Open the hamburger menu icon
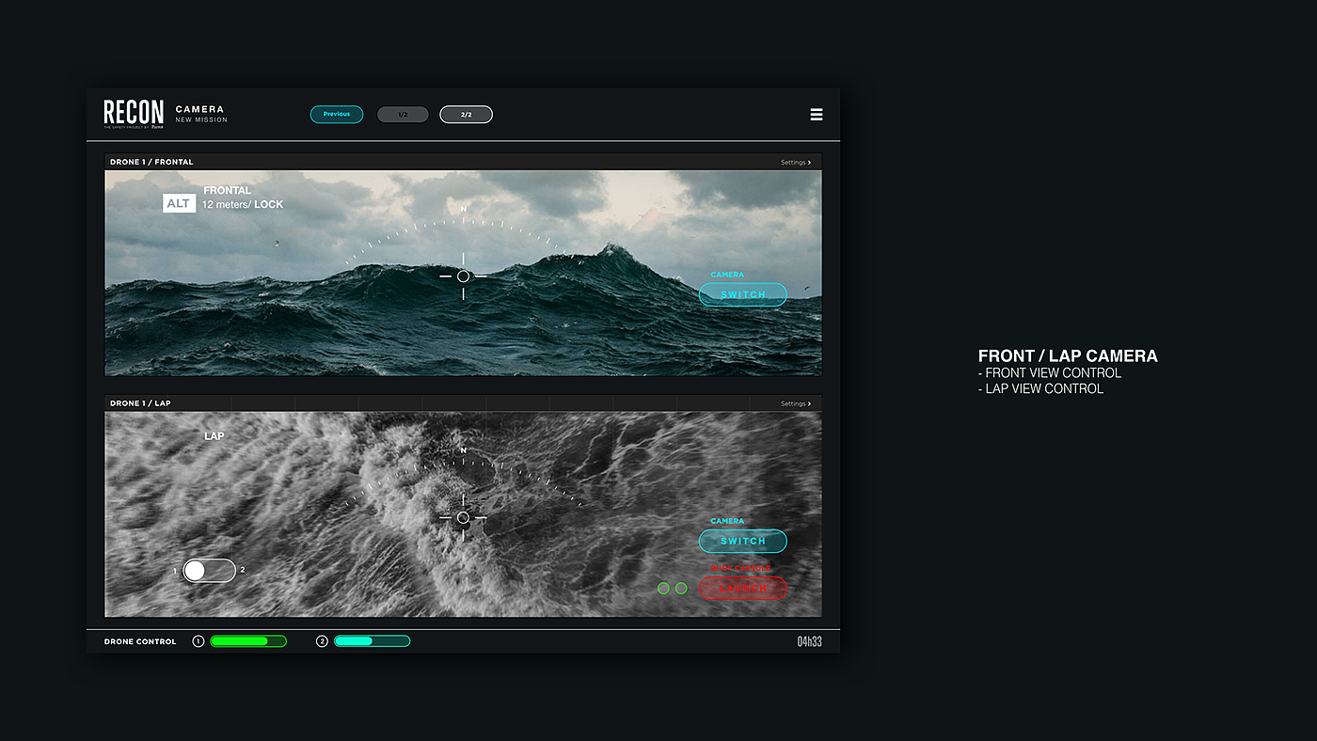 pos(817,115)
